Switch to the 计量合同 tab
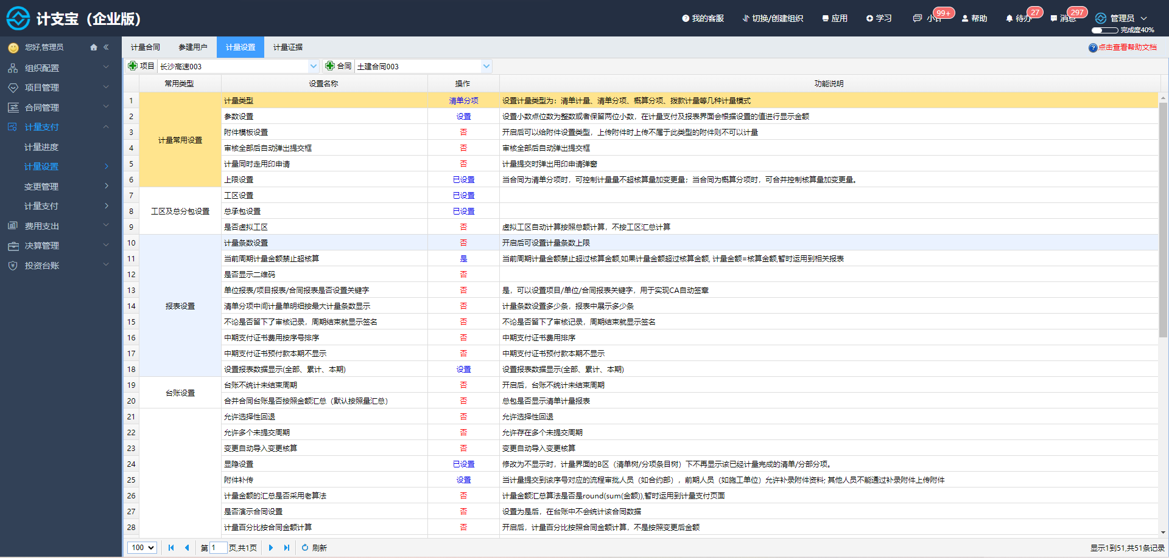1169x558 pixels. click(x=145, y=47)
